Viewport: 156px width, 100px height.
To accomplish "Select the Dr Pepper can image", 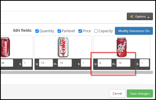I will click(122, 47).
